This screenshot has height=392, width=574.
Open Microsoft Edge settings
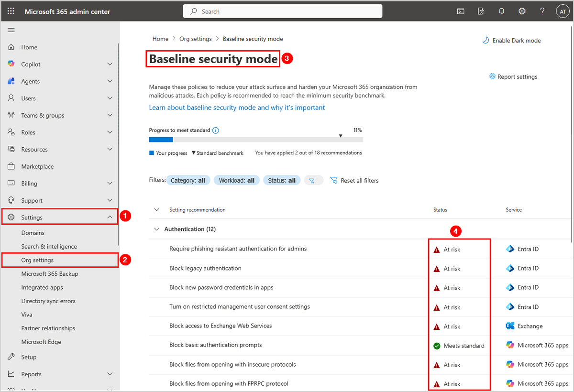click(41, 342)
